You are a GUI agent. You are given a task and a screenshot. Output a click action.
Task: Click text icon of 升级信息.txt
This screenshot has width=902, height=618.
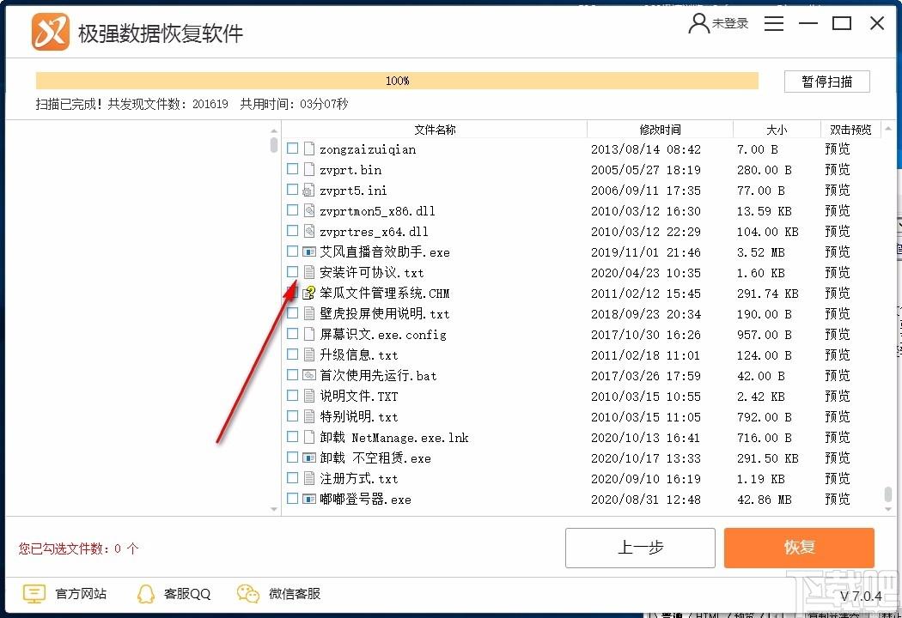(x=309, y=354)
